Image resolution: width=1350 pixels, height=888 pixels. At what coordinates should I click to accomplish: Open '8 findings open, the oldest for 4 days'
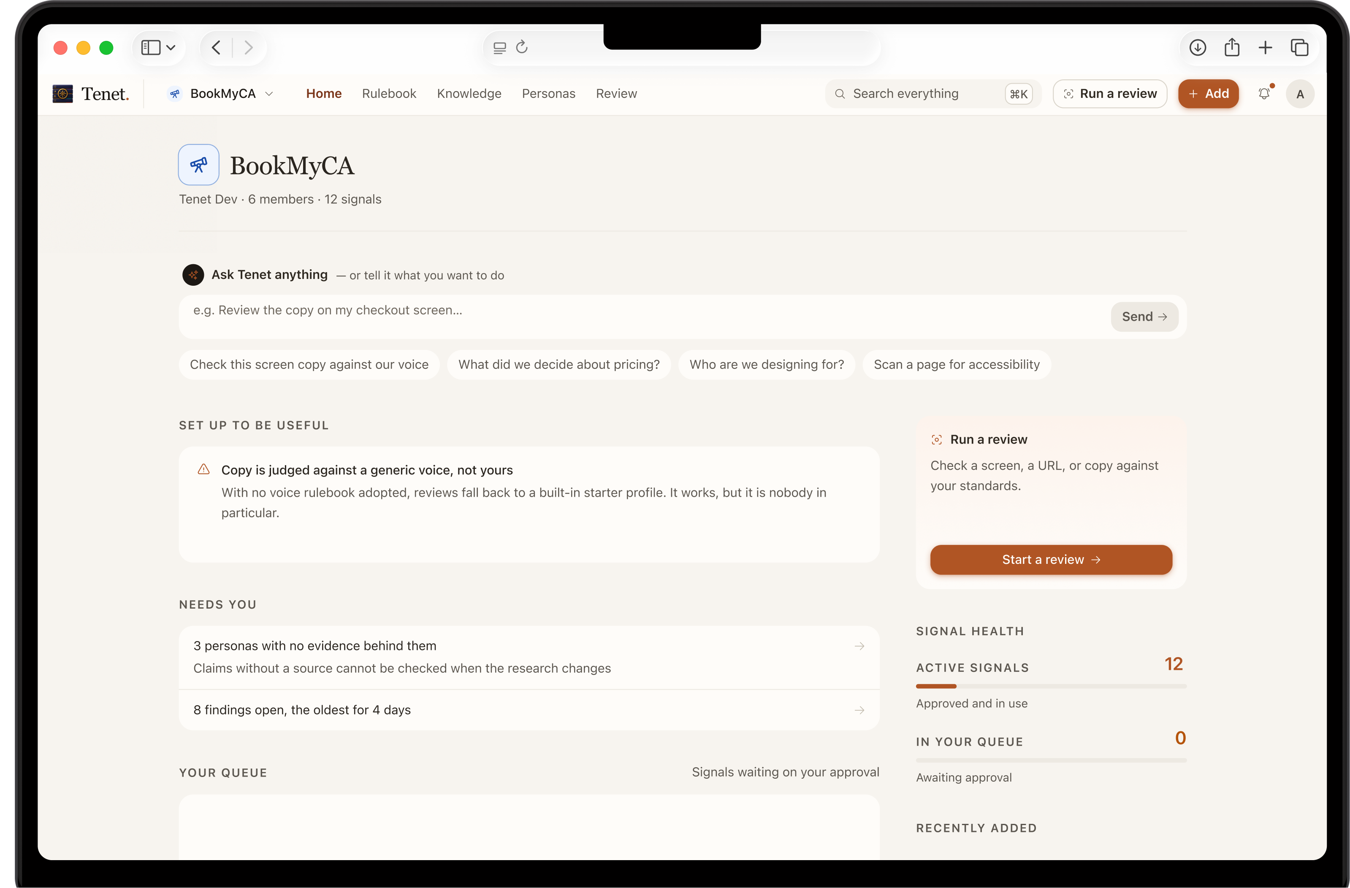tap(529, 710)
